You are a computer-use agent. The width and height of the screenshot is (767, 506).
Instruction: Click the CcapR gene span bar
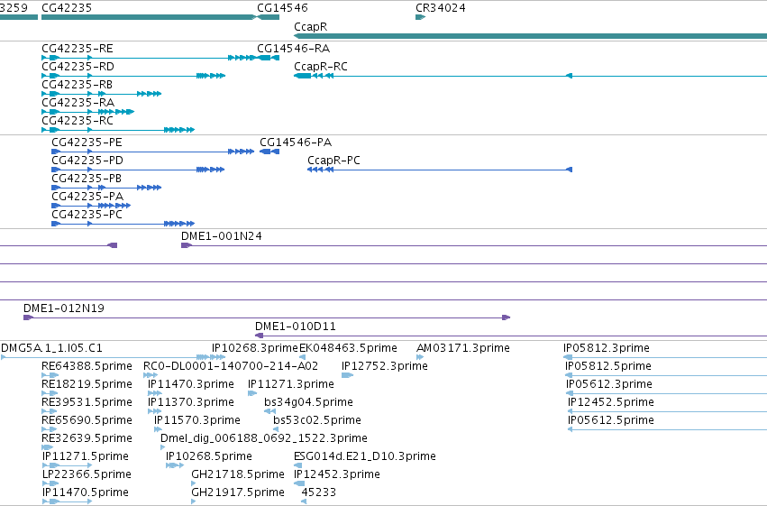click(530, 36)
